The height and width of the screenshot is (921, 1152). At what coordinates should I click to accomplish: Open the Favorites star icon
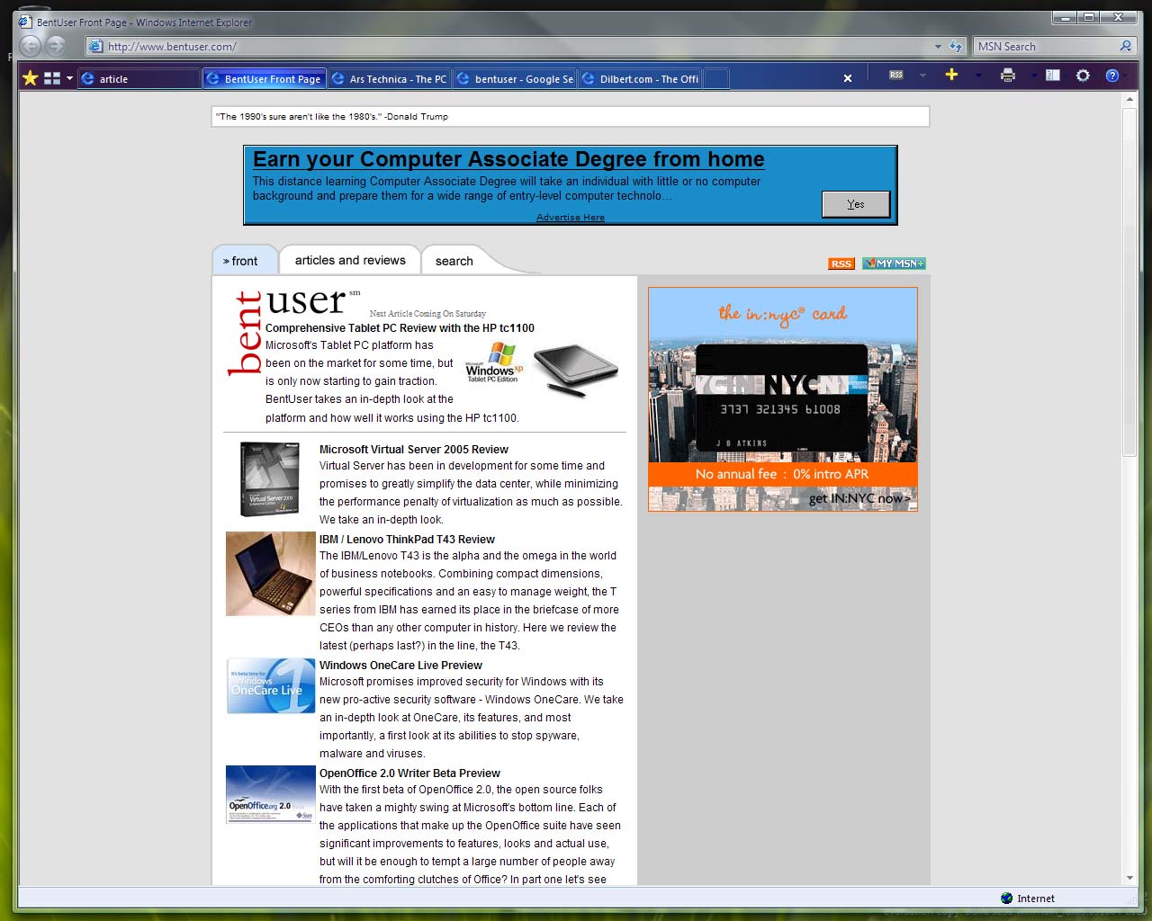coord(30,78)
